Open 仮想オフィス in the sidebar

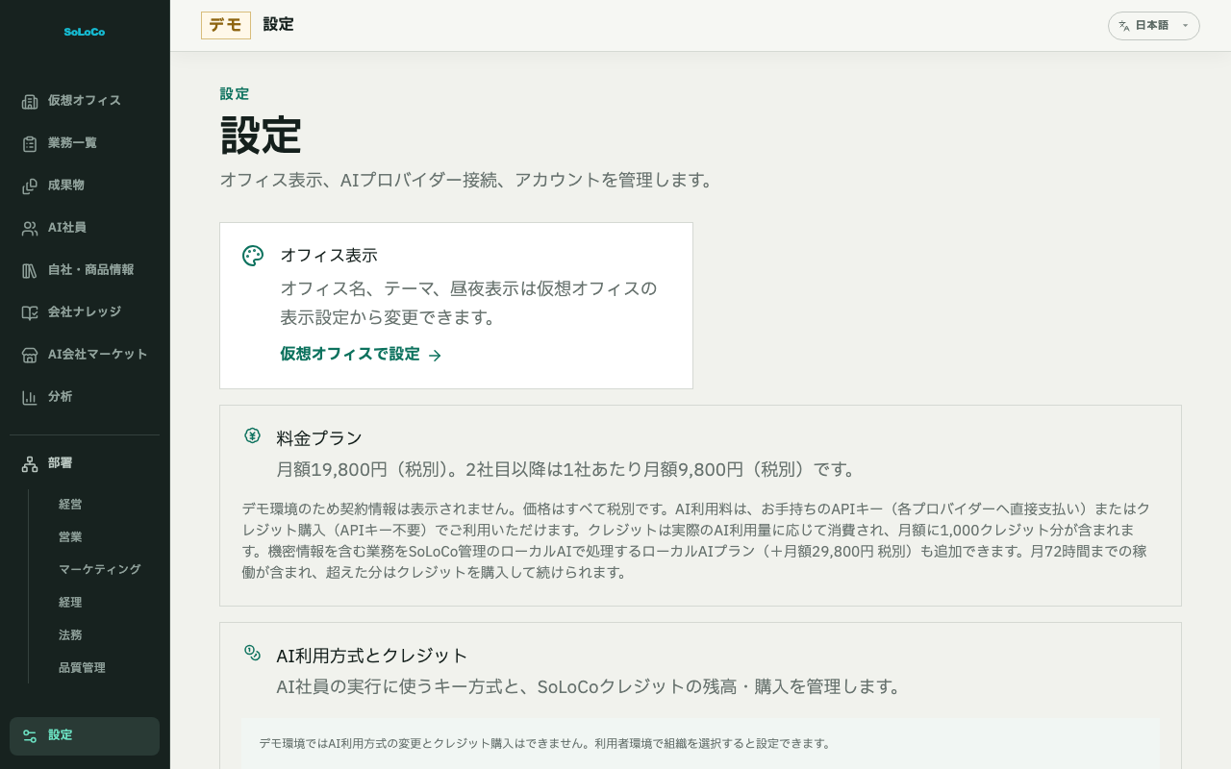coord(85,101)
